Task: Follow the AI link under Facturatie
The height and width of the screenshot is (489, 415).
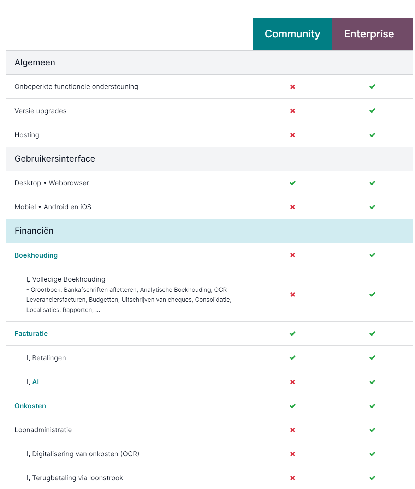Action: [x=36, y=382]
